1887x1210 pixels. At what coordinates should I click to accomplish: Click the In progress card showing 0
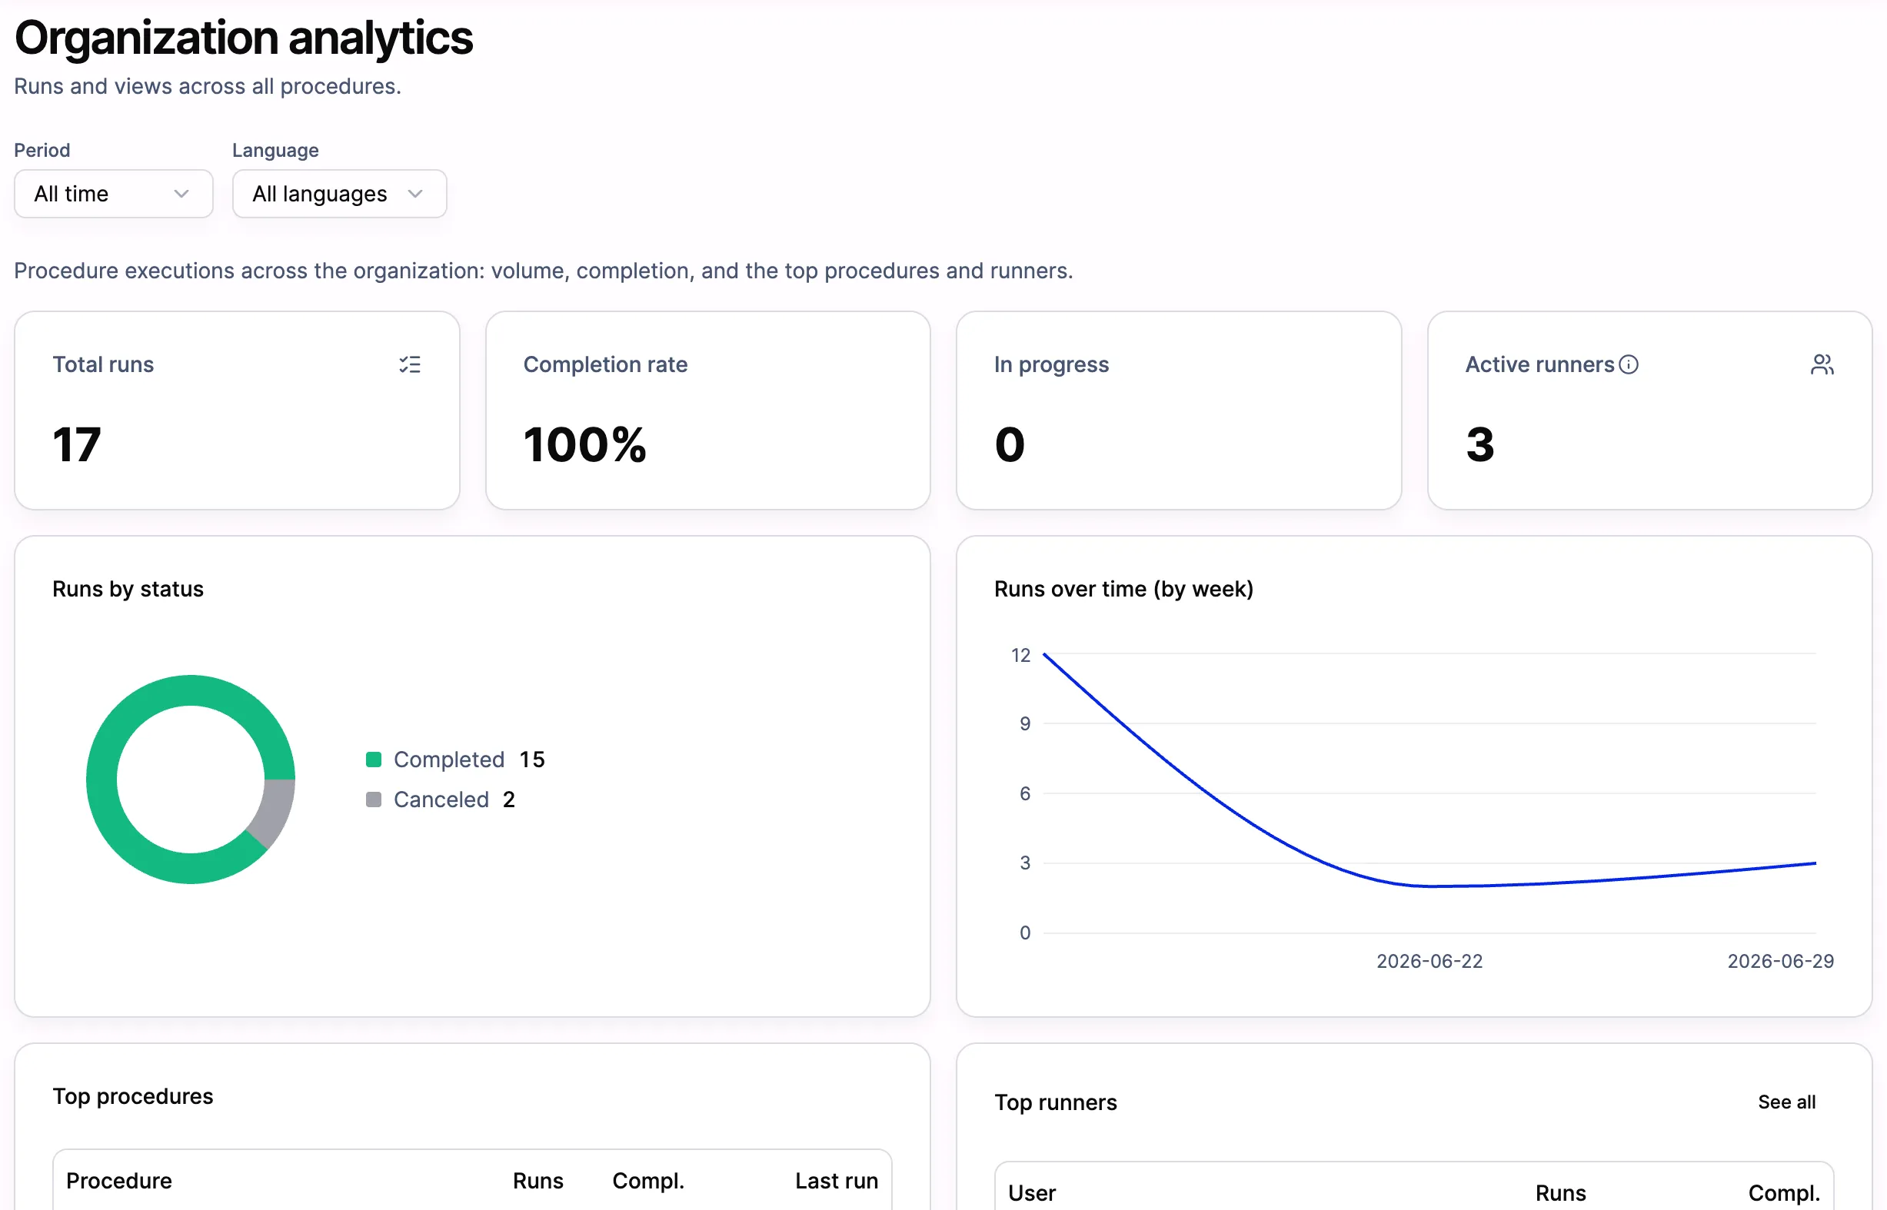[x=1179, y=411]
